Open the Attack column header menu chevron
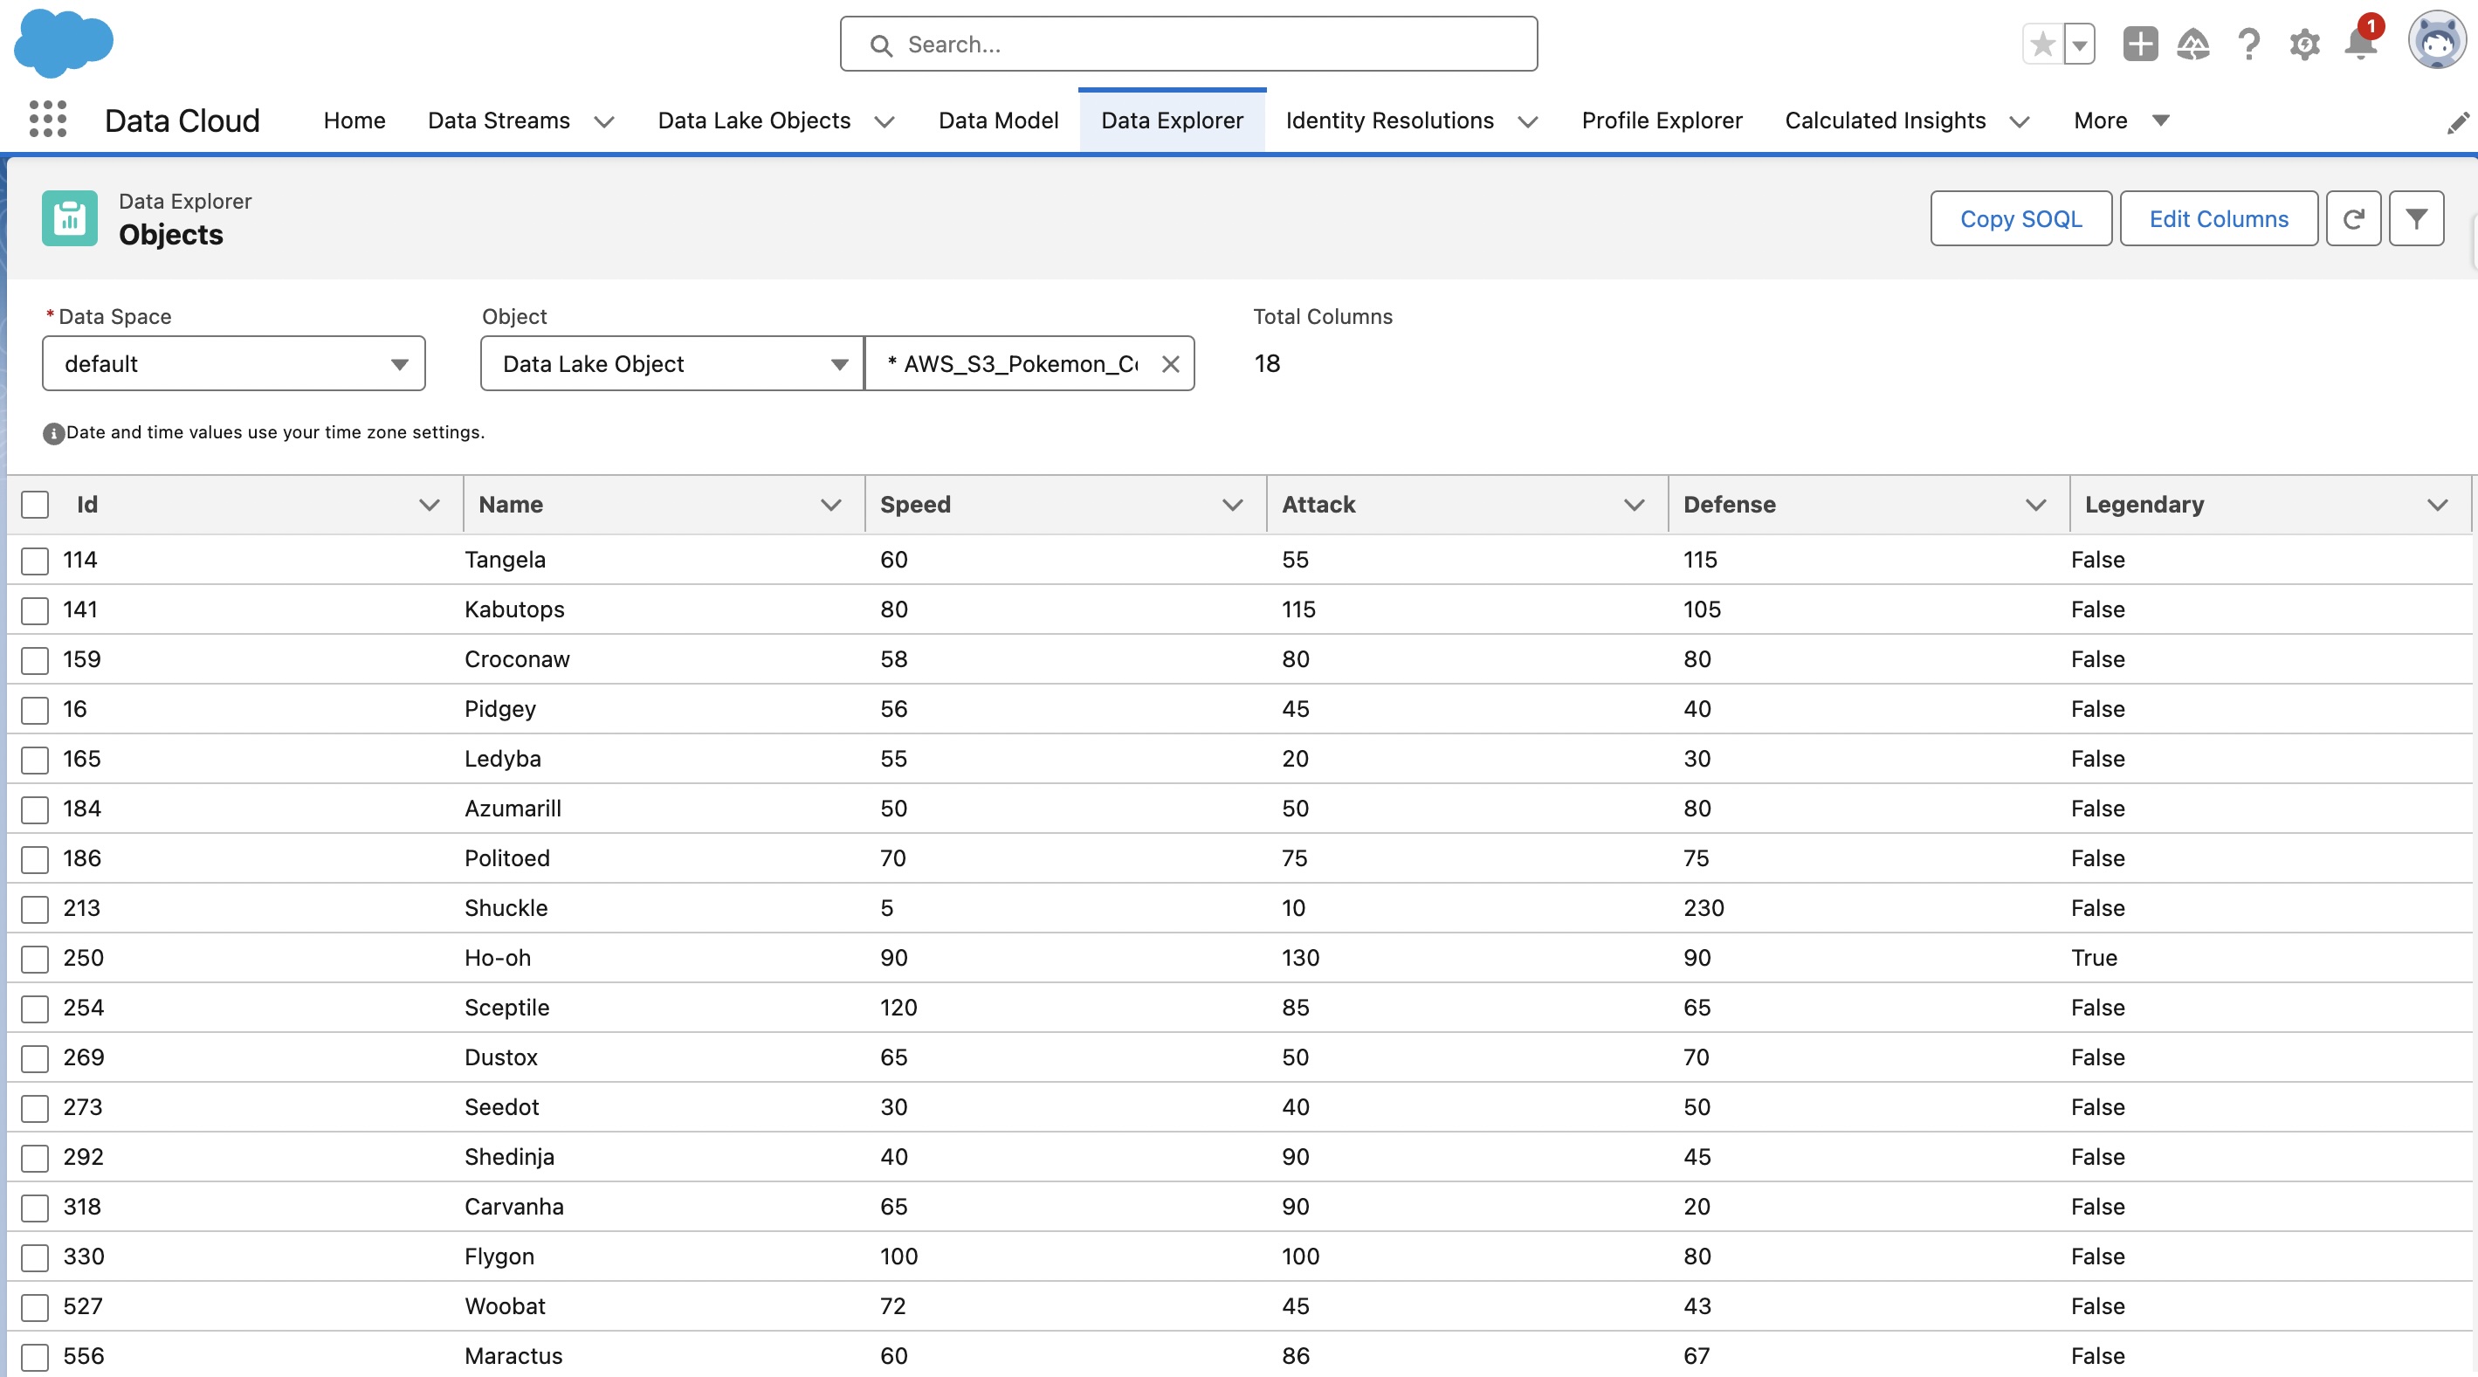Image resolution: width=2478 pixels, height=1377 pixels. point(1634,504)
